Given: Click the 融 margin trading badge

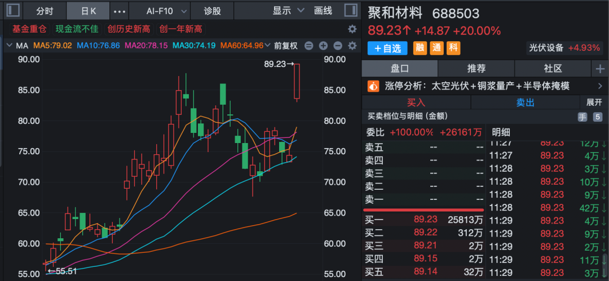Looking at the screenshot, I should [420, 48].
